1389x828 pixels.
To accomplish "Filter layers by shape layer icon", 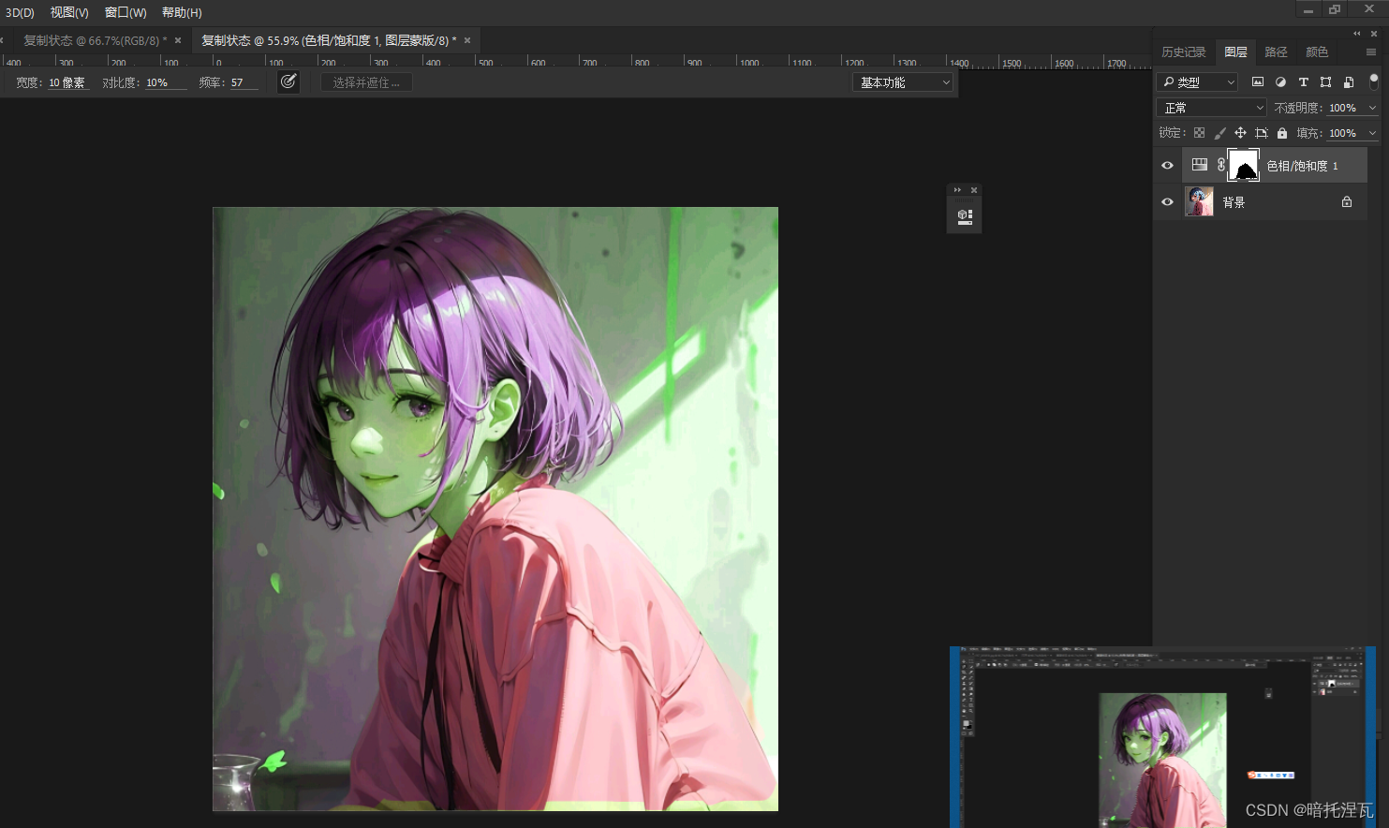I will 1325,82.
